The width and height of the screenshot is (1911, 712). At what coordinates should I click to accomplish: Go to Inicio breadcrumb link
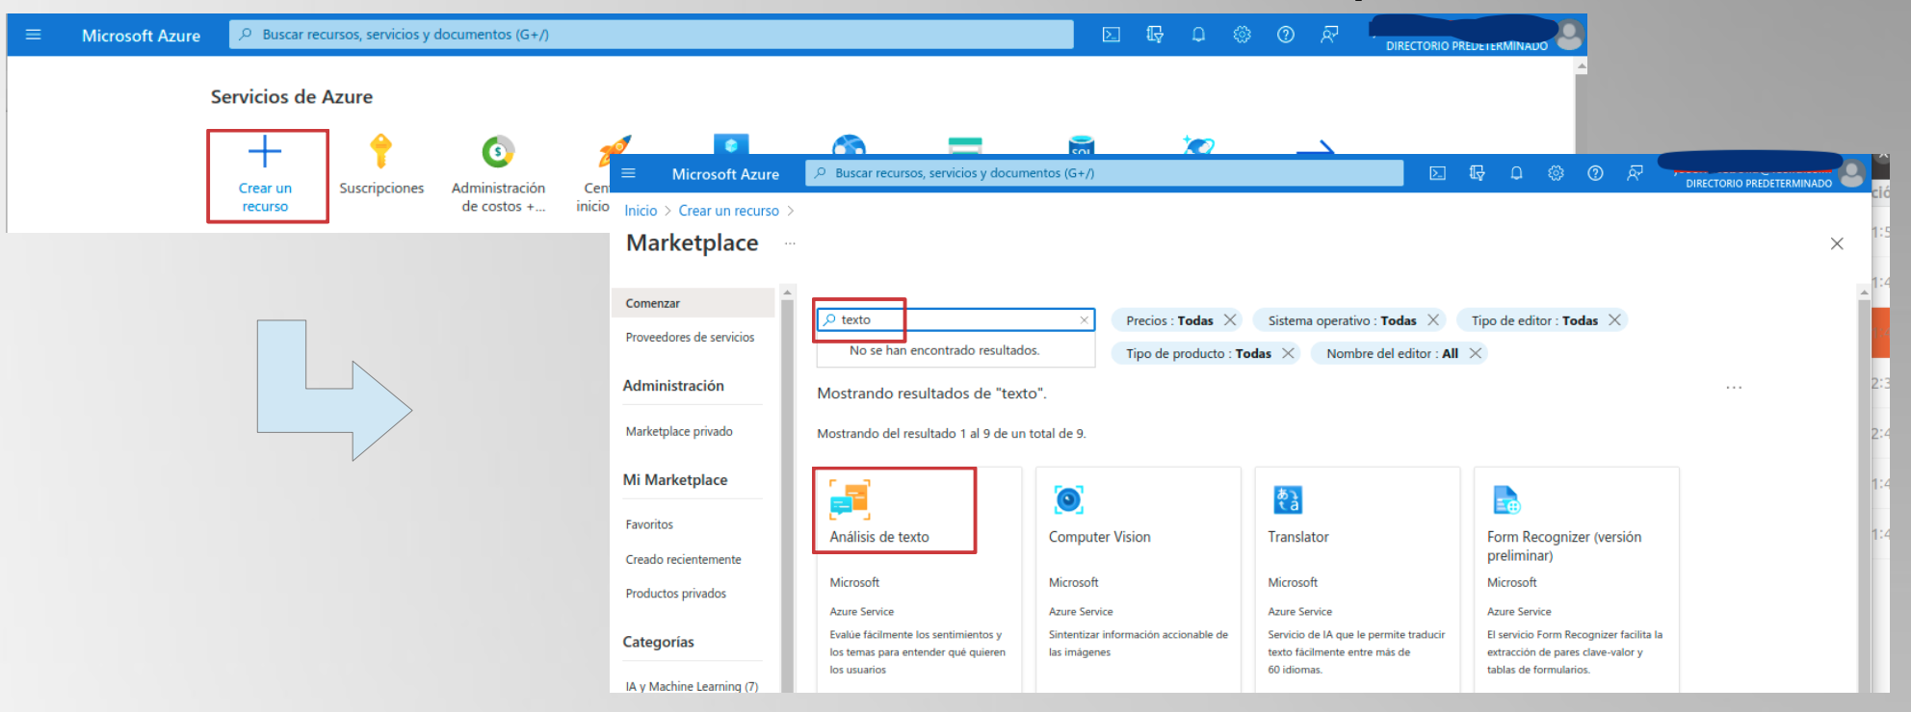[641, 211]
